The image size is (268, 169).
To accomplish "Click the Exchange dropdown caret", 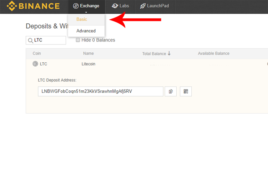I will pos(86,12).
